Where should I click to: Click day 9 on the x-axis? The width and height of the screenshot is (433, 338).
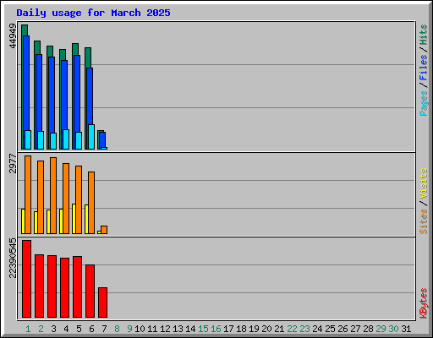click(x=129, y=329)
